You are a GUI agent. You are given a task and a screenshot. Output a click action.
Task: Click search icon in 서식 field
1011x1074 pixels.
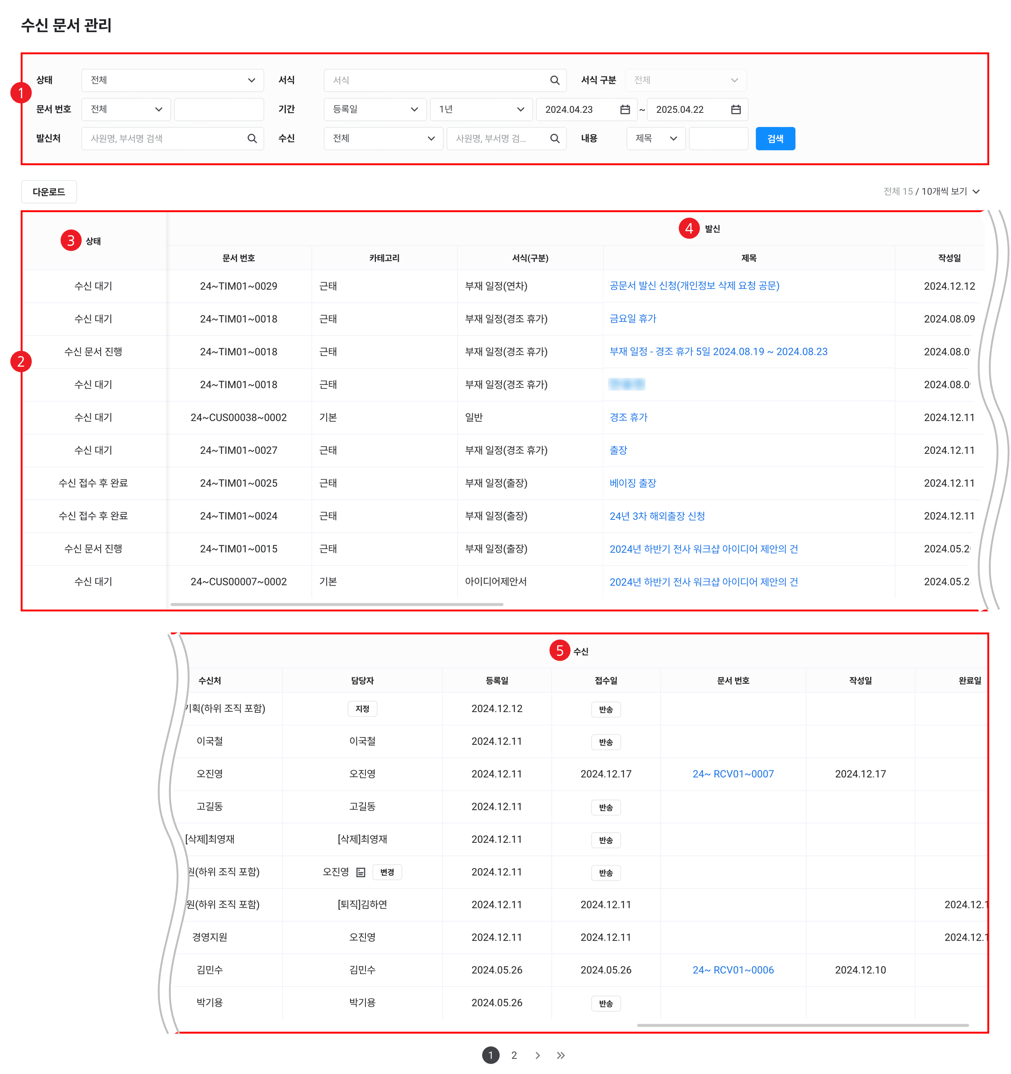554,81
